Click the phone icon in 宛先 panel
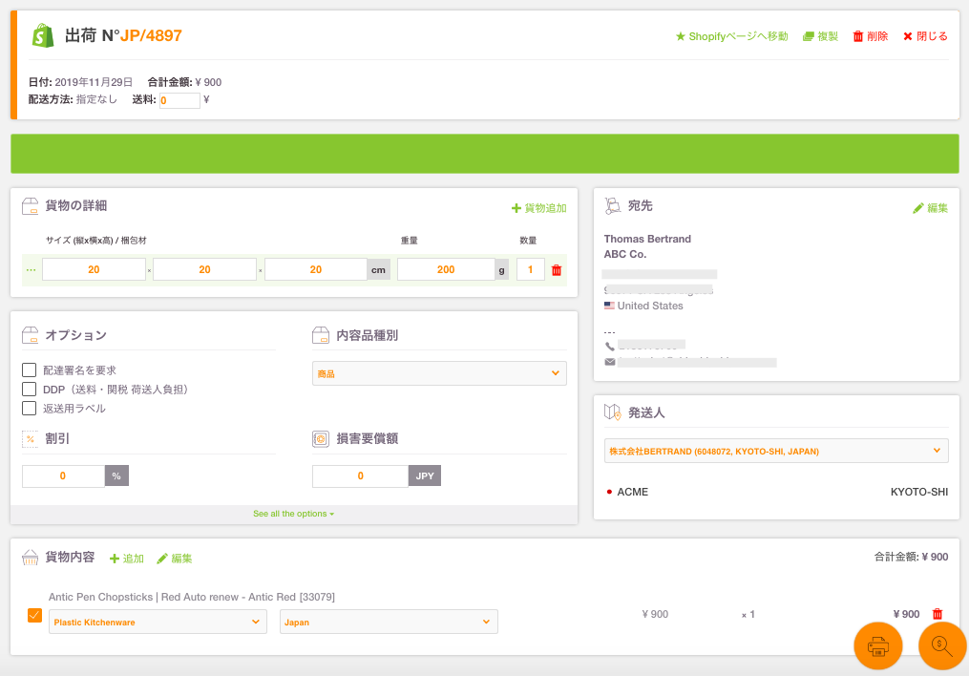This screenshot has height=676, width=969. [610, 346]
